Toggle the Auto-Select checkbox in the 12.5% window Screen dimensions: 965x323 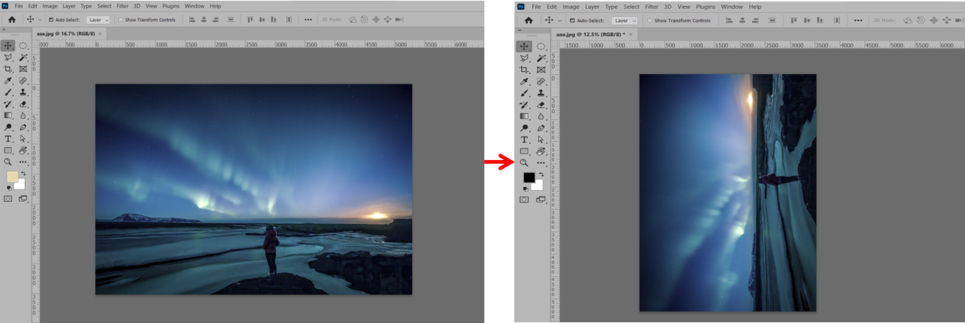click(x=572, y=21)
